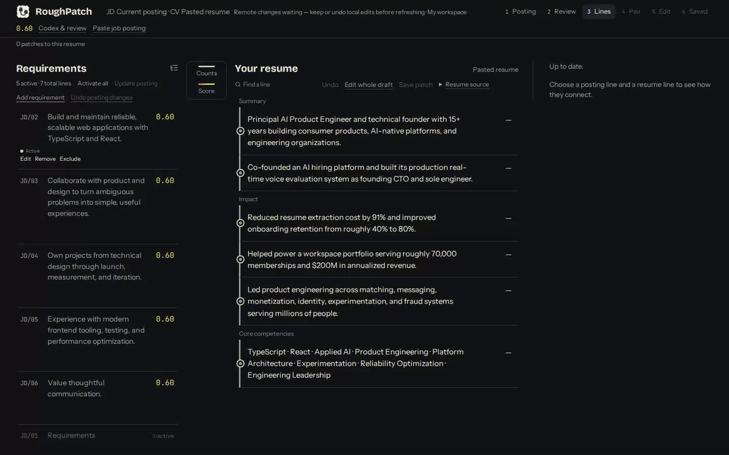Click the Pasted resume label above the resume
The image size is (729, 455).
496,70
